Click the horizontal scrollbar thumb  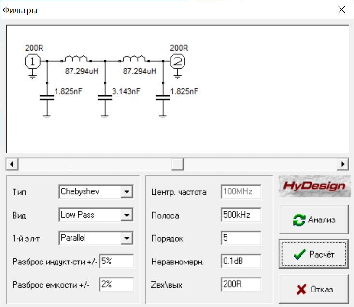point(178,163)
